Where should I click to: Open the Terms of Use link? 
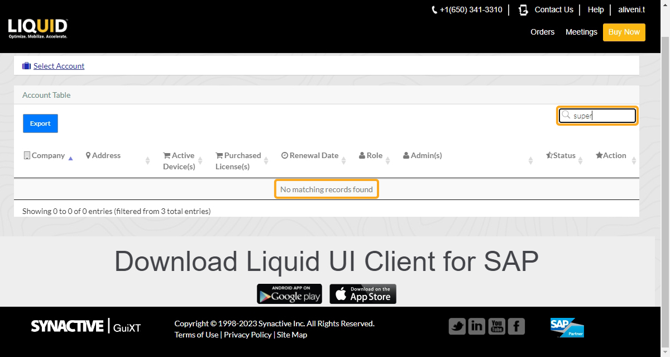[197, 335]
